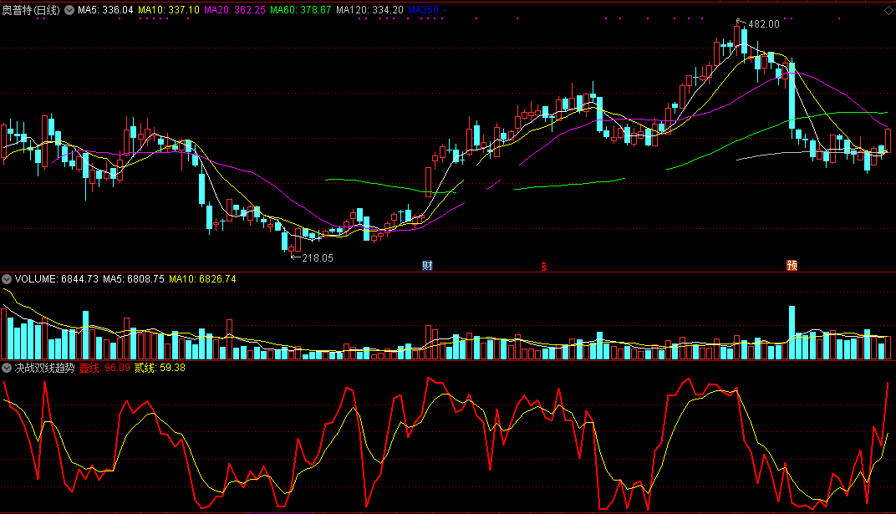Screen dimensions: 896x514
Task: Open the 决战双线趋势 indicator dropdown arrow
Action: (7, 368)
